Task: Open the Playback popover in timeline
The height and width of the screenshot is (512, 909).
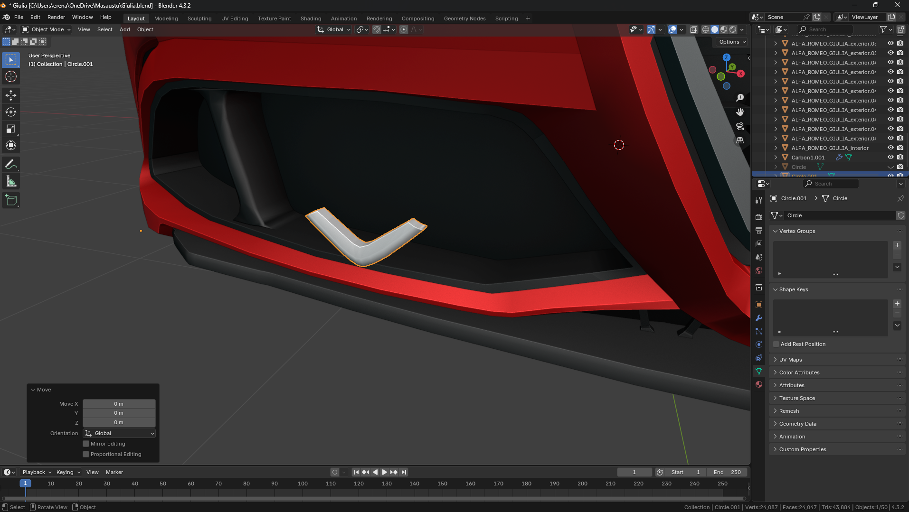Action: (x=37, y=472)
